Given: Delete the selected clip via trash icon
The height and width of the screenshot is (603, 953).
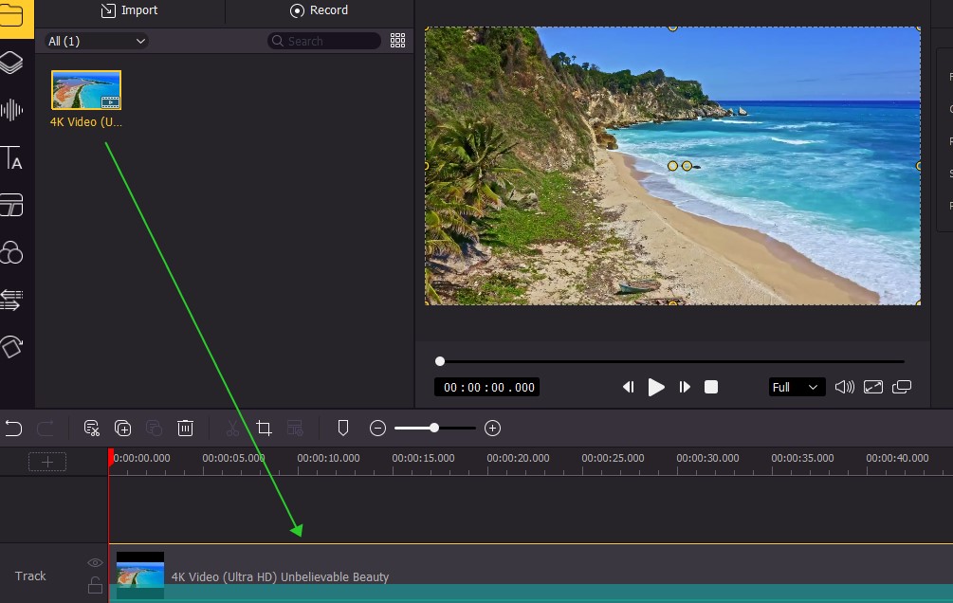Looking at the screenshot, I should (185, 428).
